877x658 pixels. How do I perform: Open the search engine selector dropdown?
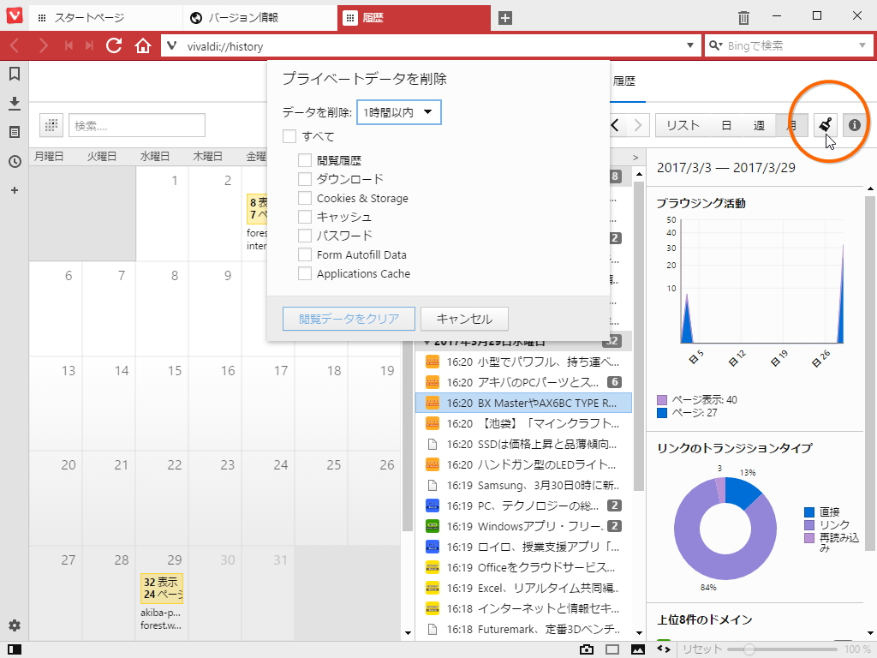[x=715, y=46]
